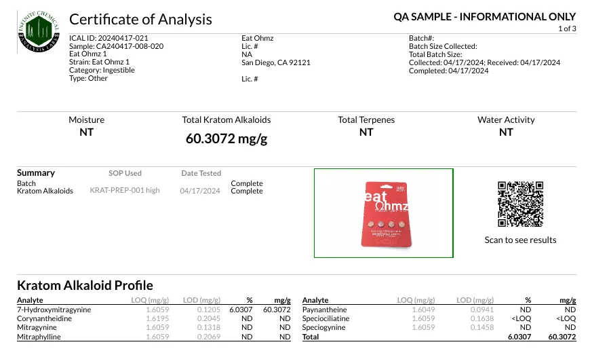
Task: Click the left table 'LOQ (mg/g)' header
Action: pyautogui.click(x=150, y=300)
